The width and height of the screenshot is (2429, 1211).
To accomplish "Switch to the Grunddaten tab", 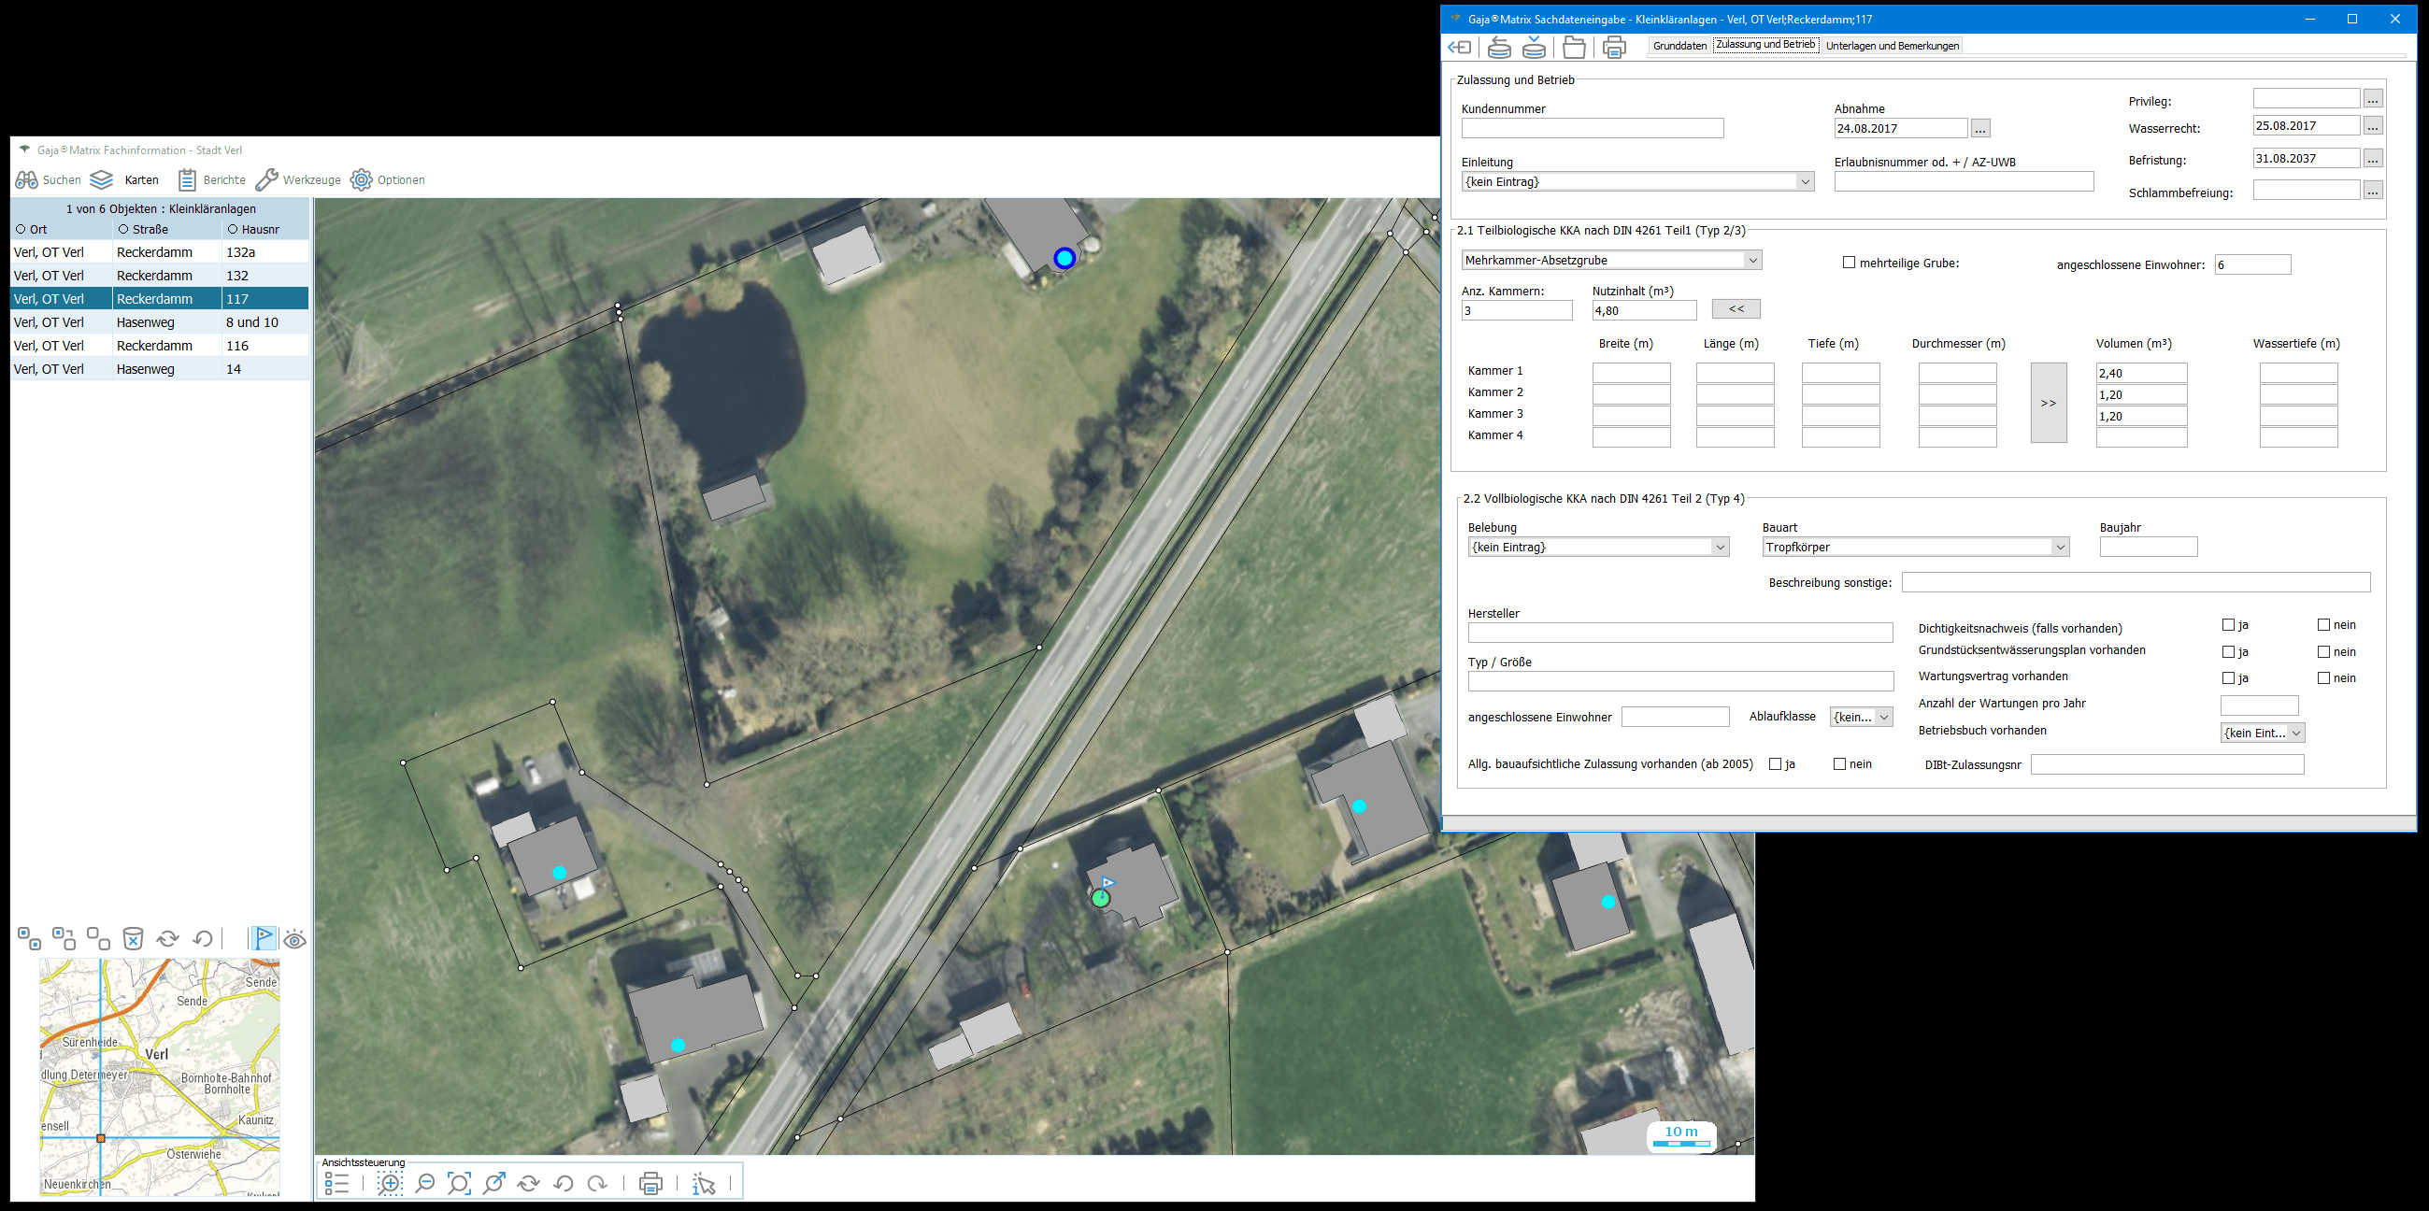I will (1679, 45).
